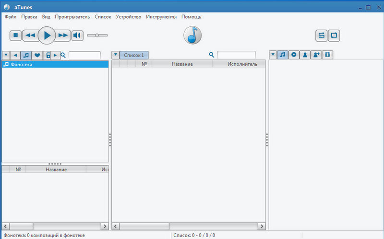
Task: Show similar artists with person-plus icon
Action: 316,55
